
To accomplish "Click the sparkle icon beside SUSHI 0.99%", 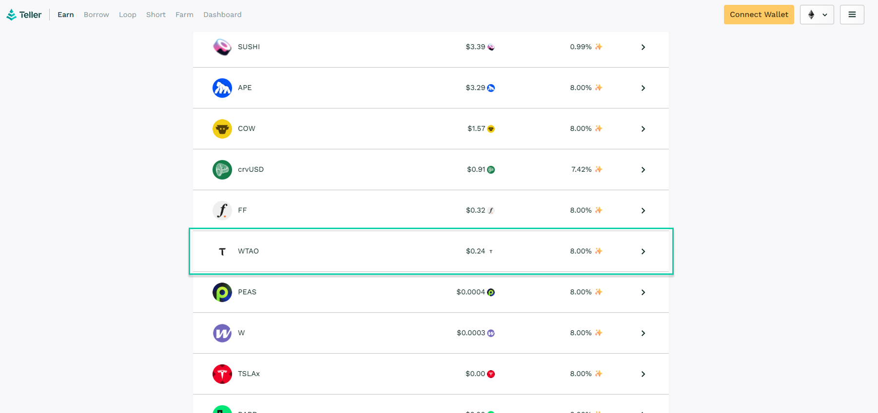I will coord(599,47).
